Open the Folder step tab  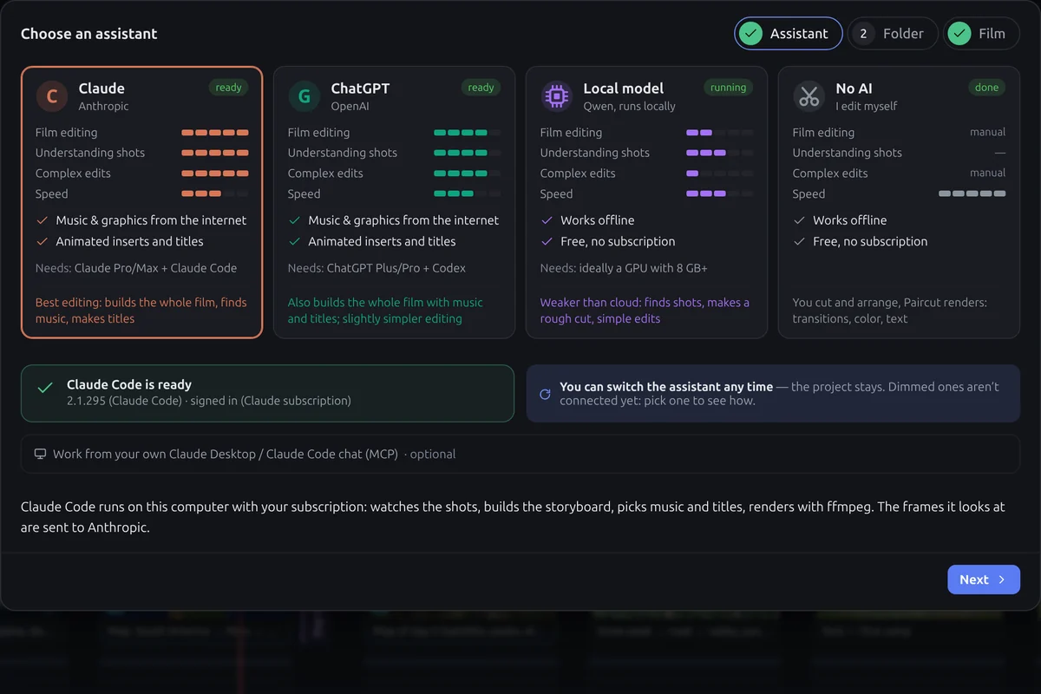click(893, 34)
